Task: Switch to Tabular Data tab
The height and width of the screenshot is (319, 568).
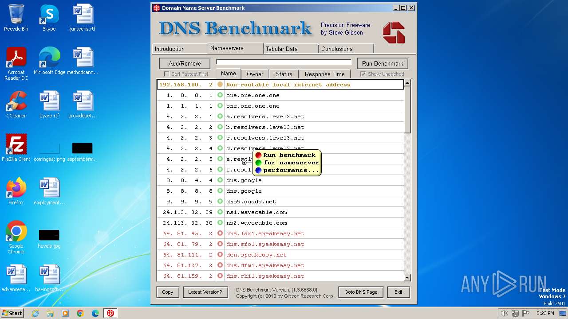Action: (x=291, y=49)
